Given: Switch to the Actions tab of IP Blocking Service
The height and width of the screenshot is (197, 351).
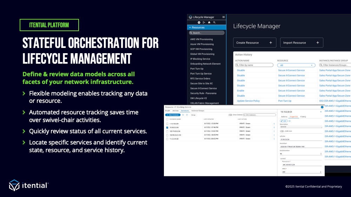Looking at the screenshot, I should (175, 111).
